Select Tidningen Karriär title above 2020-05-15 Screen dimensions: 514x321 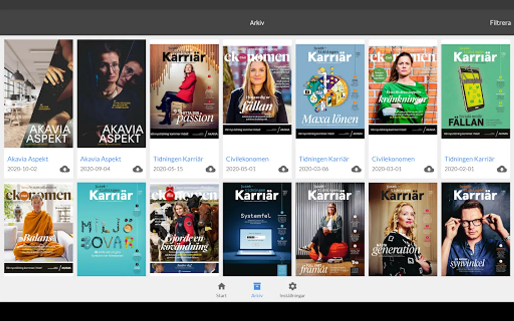coord(178,159)
